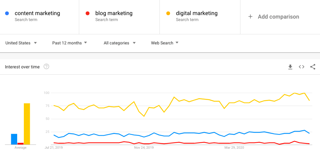
Task: Share the Interest over time chart
Action: 313,67
